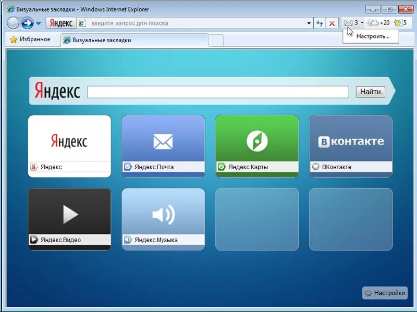Open the Яндекс homepage tile
The width and height of the screenshot is (417, 312).
(x=69, y=140)
